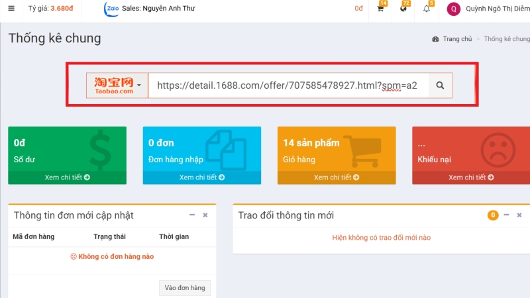Collapse the Trao đổi thông tin mới panel

pos(506,215)
